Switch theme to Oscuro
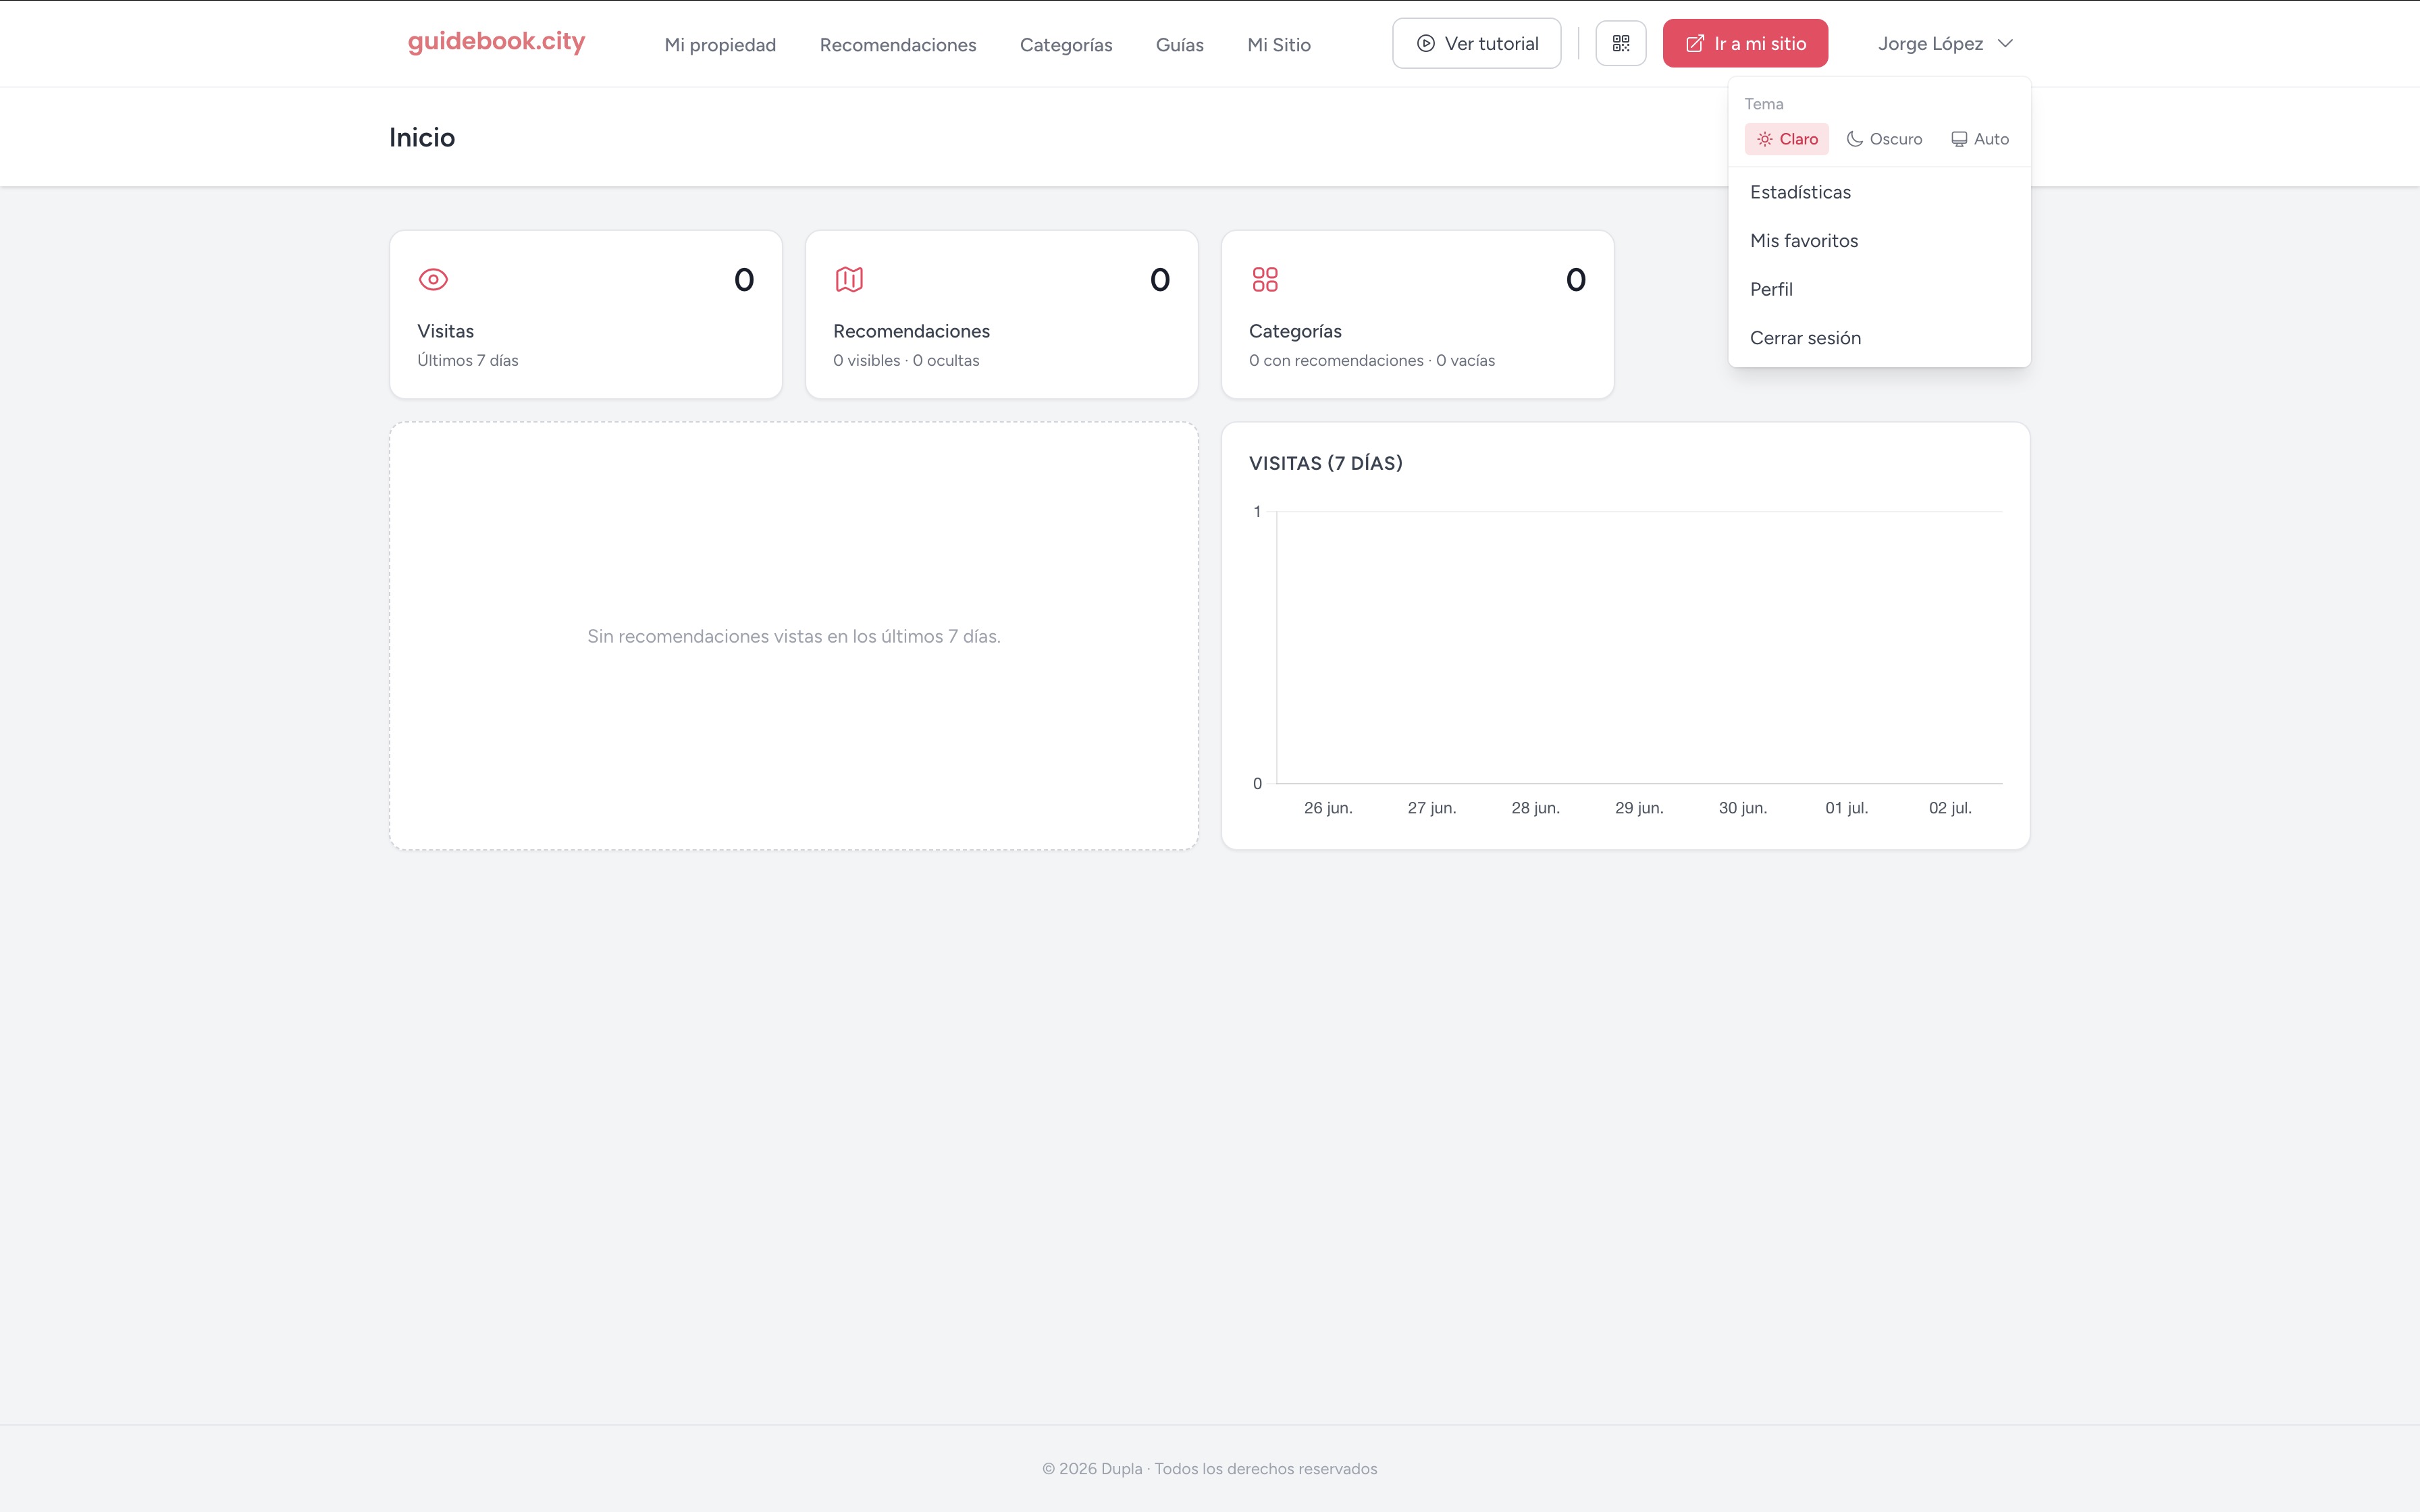 coord(1884,139)
